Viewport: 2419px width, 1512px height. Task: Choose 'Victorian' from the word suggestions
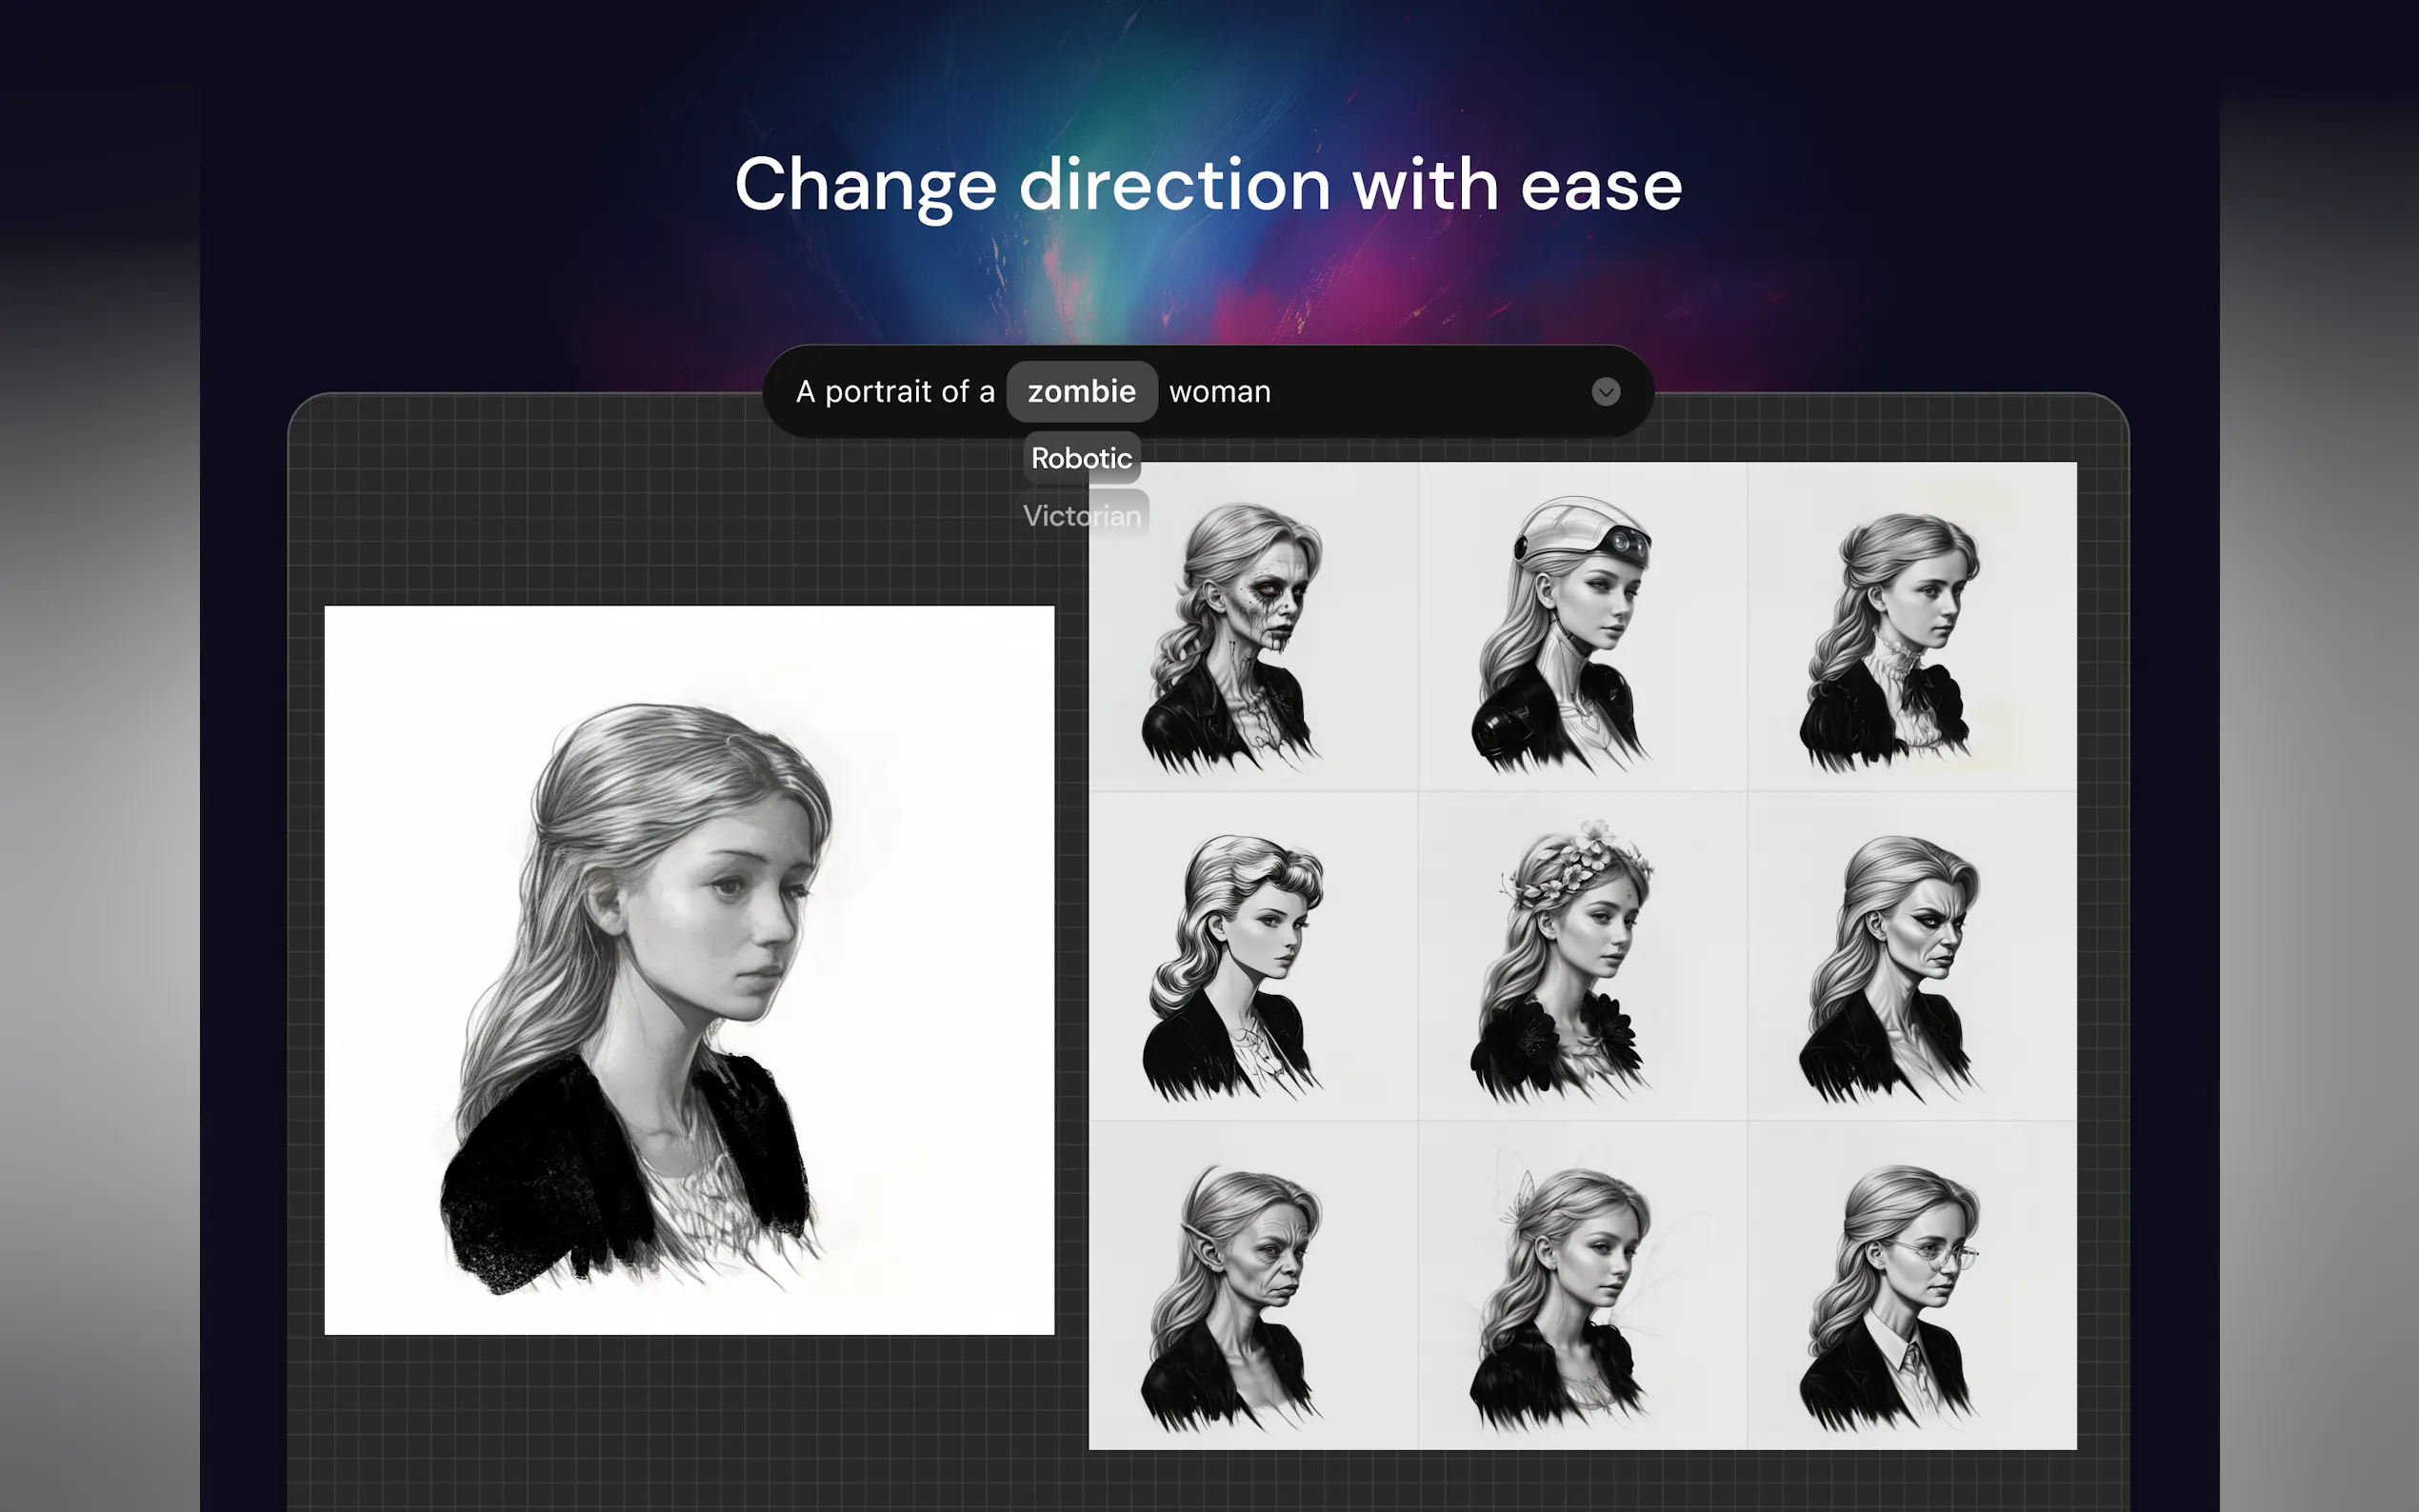click(1081, 516)
